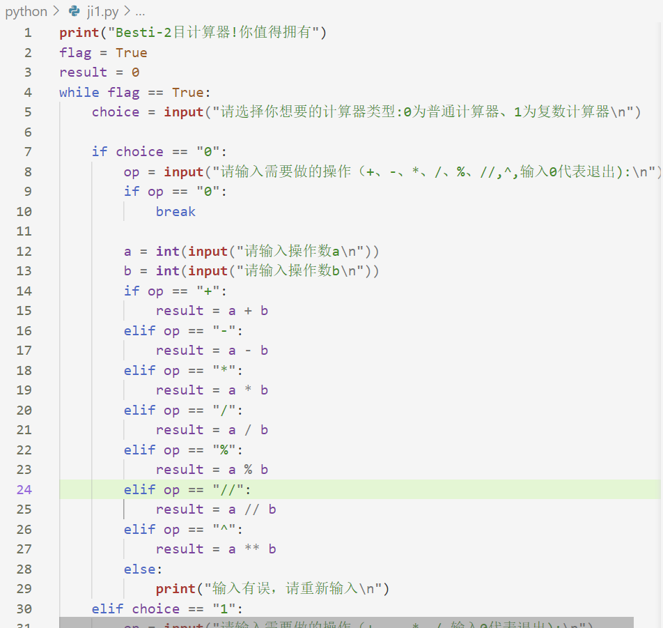Click 'elif op == "*":' on line 18
The height and width of the screenshot is (628, 663).
point(184,370)
